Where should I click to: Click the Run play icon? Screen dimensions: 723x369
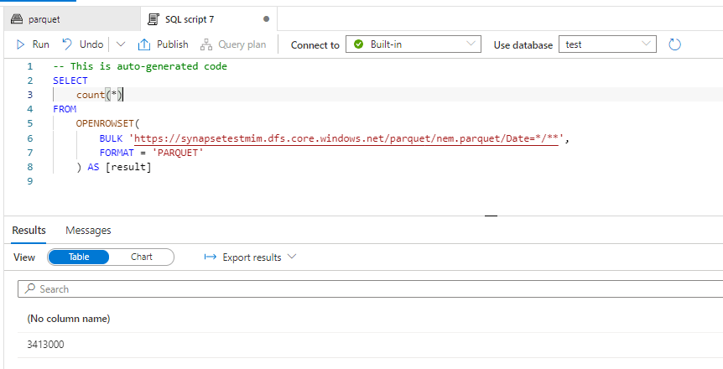click(x=21, y=44)
